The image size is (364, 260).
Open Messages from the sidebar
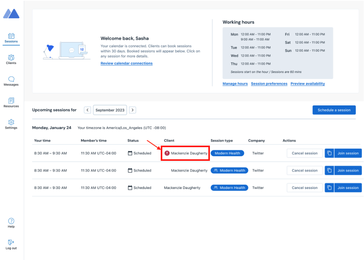(x=11, y=81)
